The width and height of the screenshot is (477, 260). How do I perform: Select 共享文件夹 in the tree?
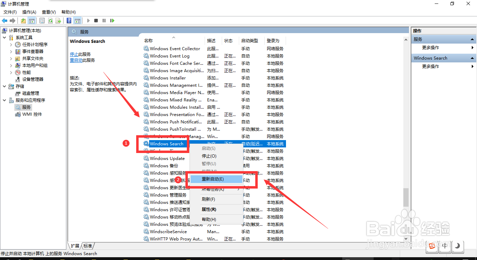(x=33, y=58)
